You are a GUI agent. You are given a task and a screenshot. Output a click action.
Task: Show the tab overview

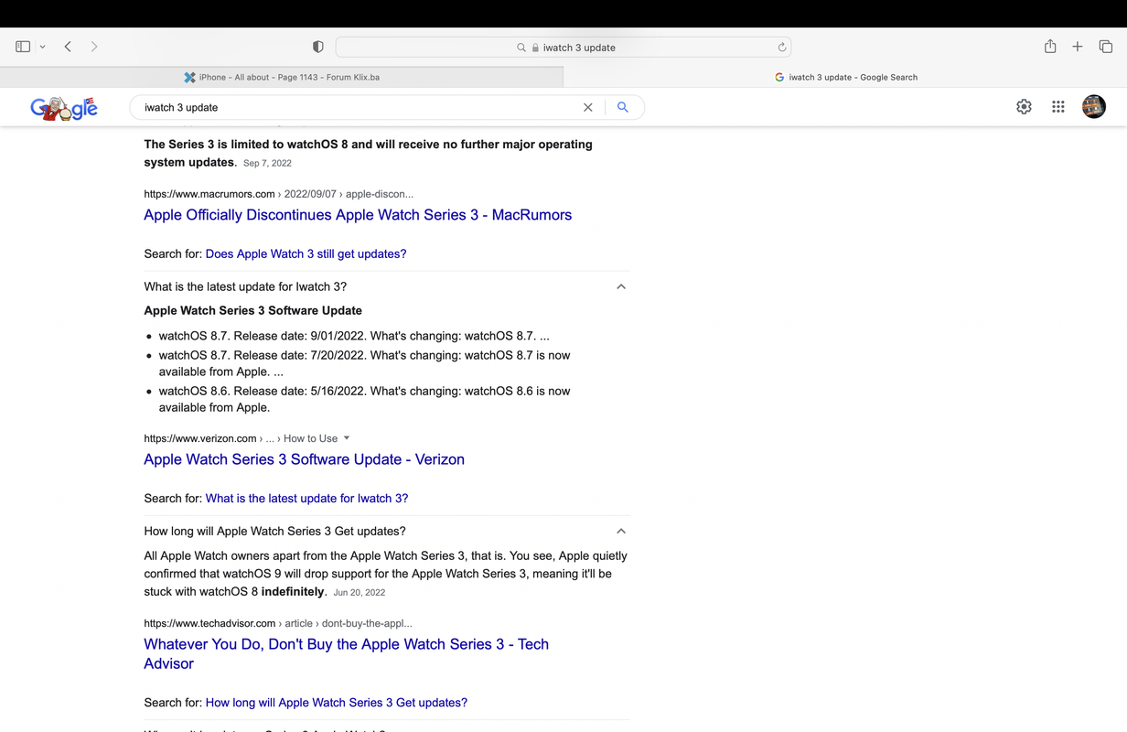point(1105,47)
